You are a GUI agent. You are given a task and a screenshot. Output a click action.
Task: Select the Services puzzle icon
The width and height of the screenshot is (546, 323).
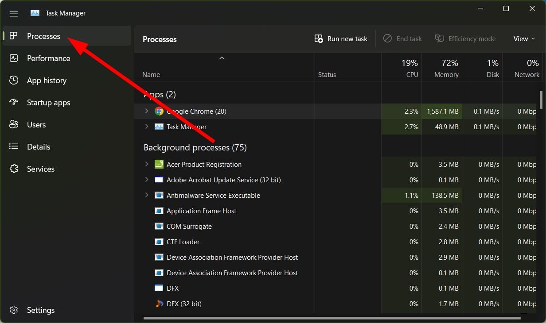[14, 169]
